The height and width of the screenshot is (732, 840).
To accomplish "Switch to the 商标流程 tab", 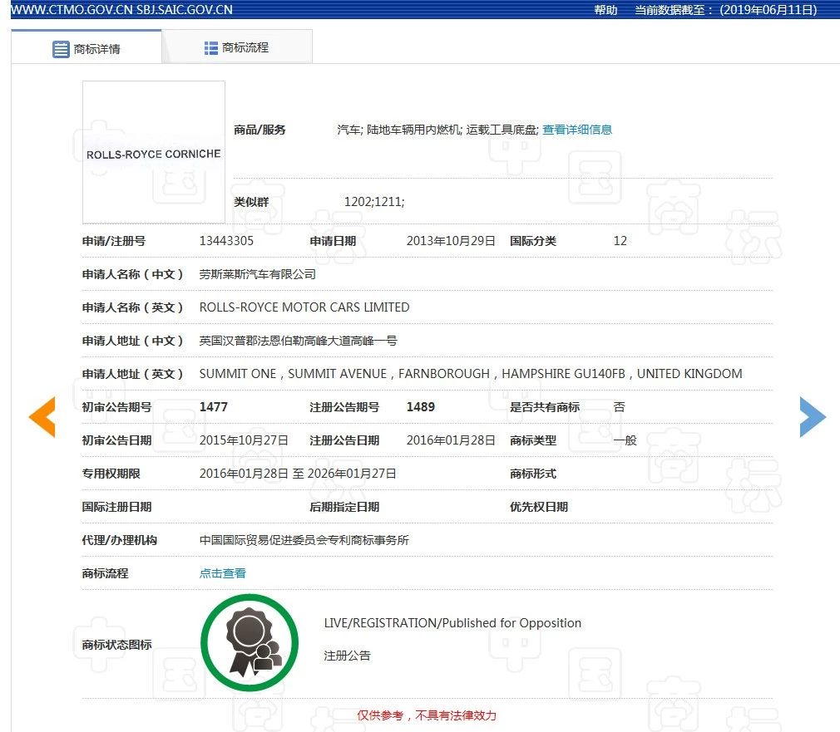I will (237, 47).
